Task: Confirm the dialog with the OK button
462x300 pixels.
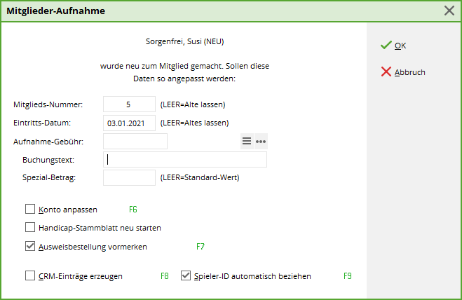Action: tap(393, 46)
